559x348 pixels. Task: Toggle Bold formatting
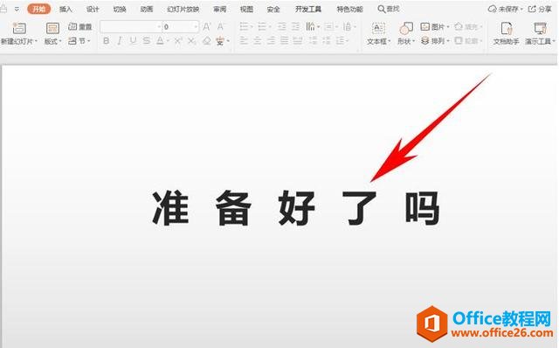[106, 41]
